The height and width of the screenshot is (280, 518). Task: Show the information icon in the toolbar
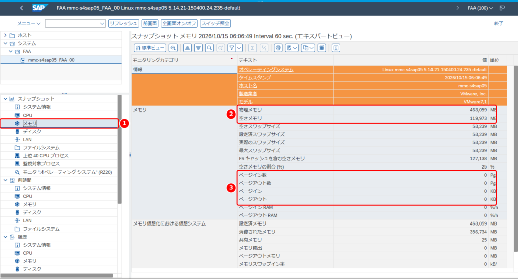336,48
